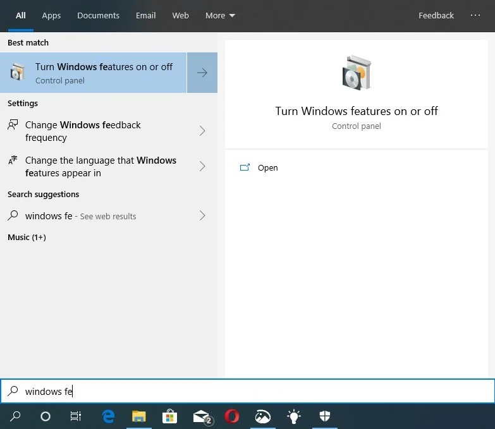This screenshot has width=495, height=429.
Task: Open Cortana circle on the taskbar
Action: (46, 416)
